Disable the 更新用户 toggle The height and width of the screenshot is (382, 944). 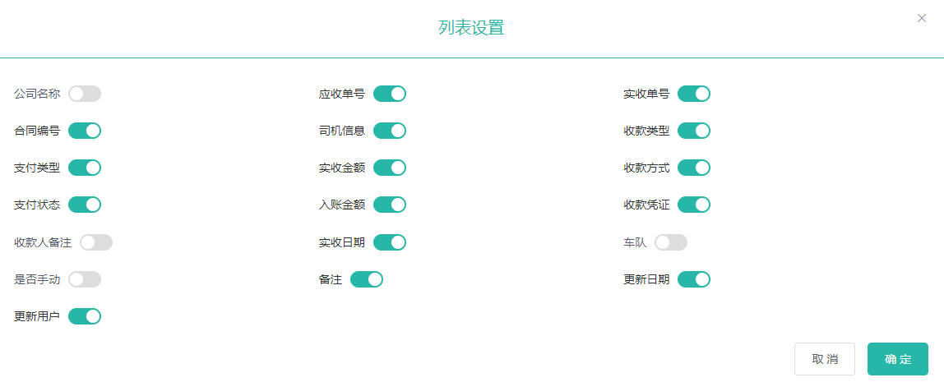point(85,316)
